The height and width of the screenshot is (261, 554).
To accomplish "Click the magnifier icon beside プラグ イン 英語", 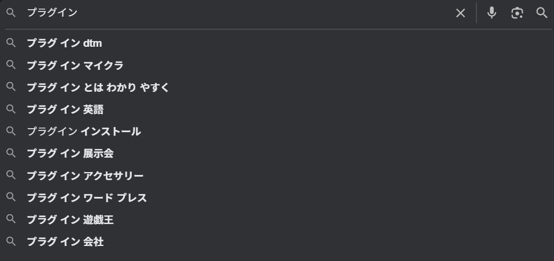I will tap(11, 109).
